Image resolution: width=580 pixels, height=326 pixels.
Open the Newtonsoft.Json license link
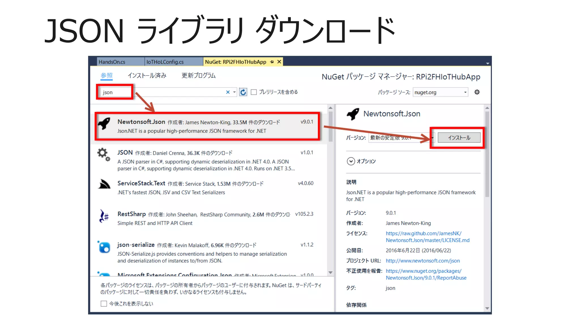(427, 237)
